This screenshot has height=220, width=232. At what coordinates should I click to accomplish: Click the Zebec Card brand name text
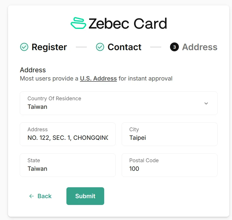[128, 24]
